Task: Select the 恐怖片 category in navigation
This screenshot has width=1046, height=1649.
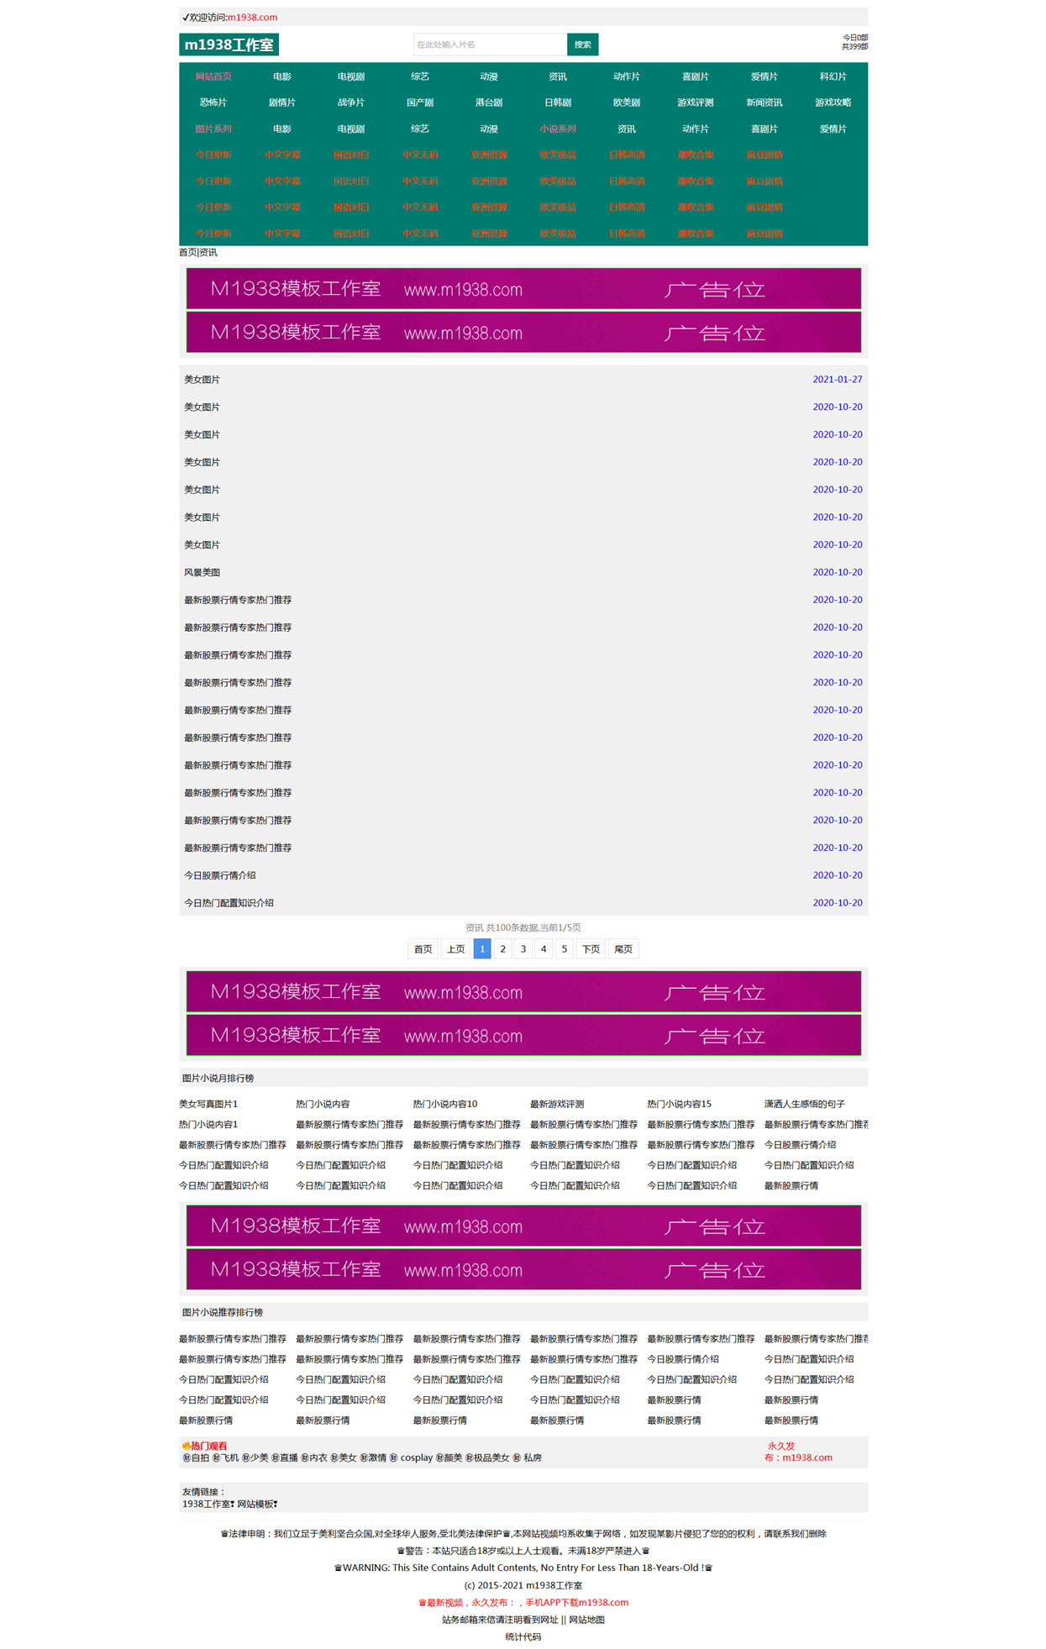Action: (213, 102)
